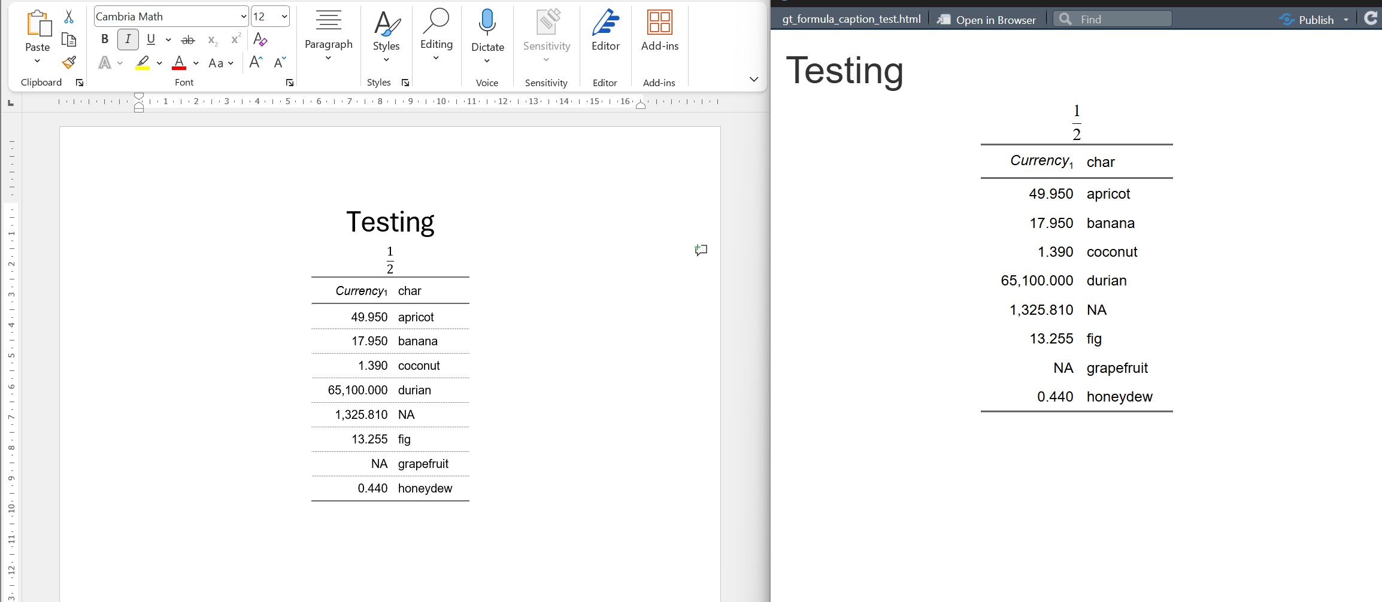Screen dimensions: 1382x602
Task: Click the Testing heading in Word document
Action: click(390, 222)
